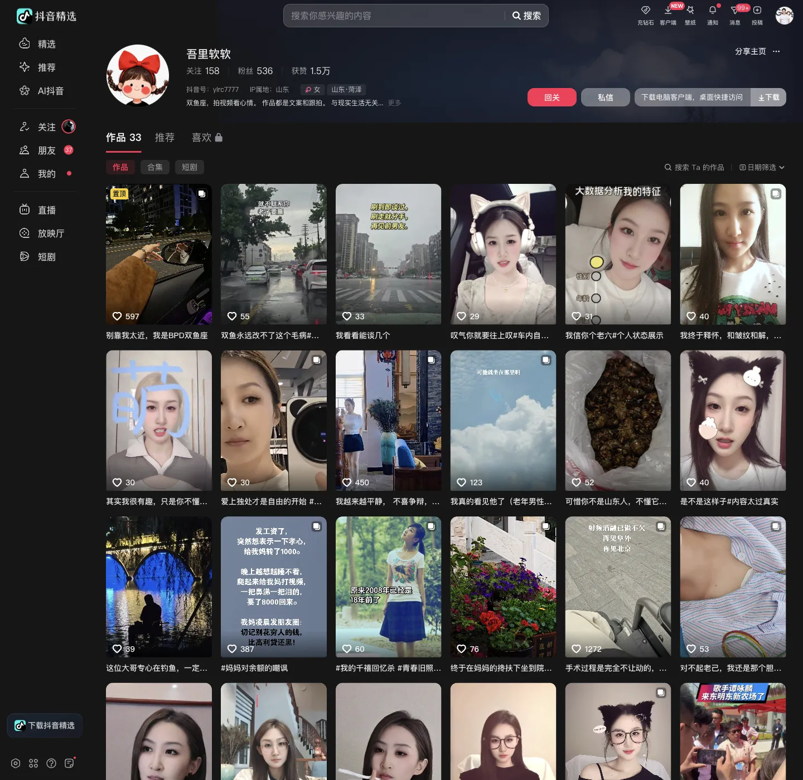This screenshot has width=803, height=780.
Task: Open video 双鱼永远改不了这个毛病
Action: click(x=274, y=254)
